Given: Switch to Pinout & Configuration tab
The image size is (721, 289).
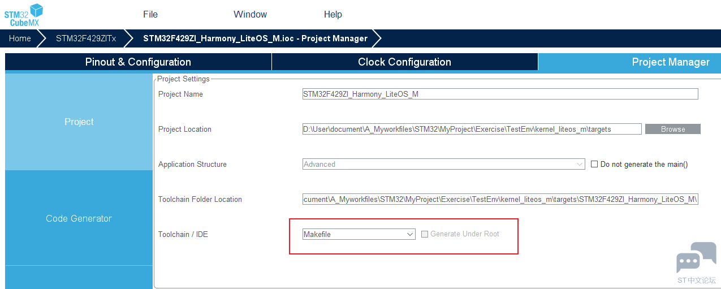Looking at the screenshot, I should (138, 62).
